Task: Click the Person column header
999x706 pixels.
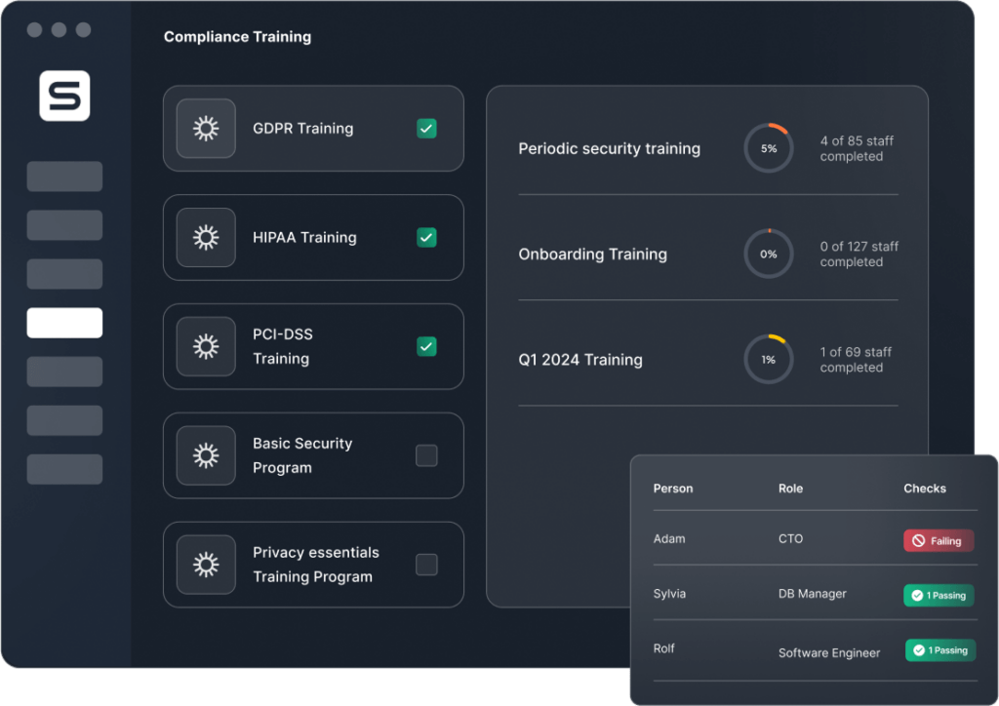Action: click(673, 489)
